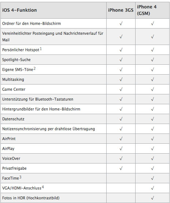
Task: Click the iPhone 3GS checkmark for Spotlight-Suche
Action: [x=121, y=60]
